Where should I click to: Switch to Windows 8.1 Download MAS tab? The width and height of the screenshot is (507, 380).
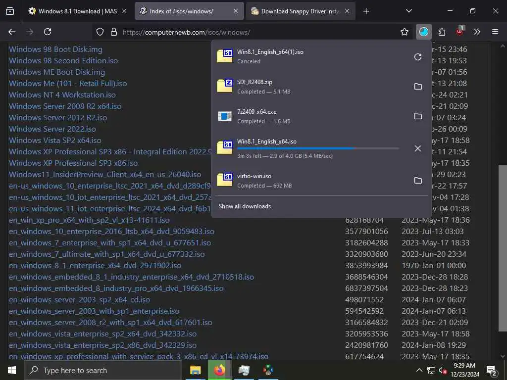(x=77, y=11)
